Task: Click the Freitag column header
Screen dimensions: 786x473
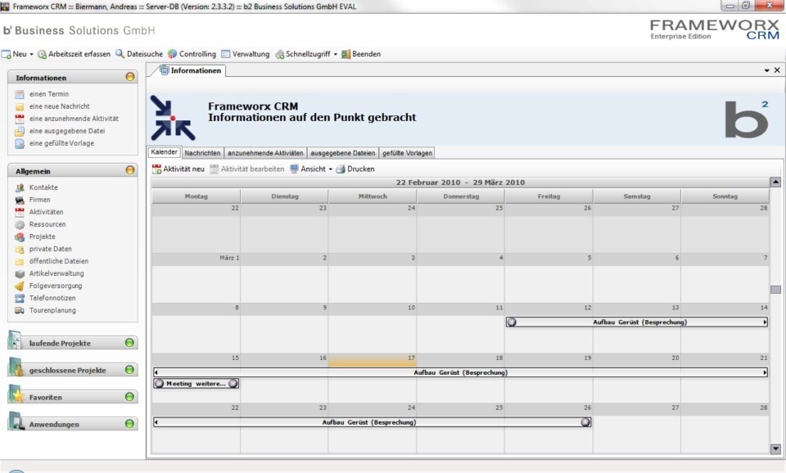Action: tap(549, 196)
